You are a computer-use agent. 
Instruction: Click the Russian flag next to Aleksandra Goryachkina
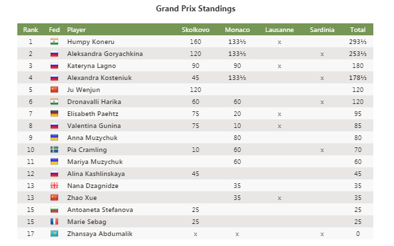coord(54,54)
